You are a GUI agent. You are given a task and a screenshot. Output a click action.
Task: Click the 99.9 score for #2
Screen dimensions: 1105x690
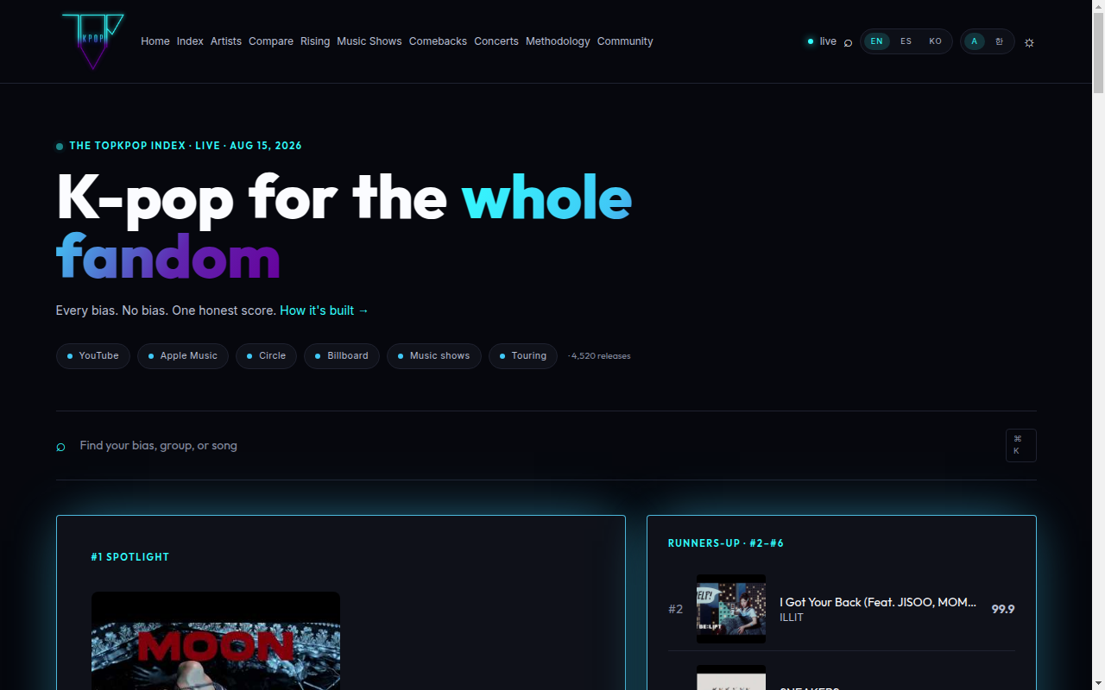pyautogui.click(x=1003, y=609)
